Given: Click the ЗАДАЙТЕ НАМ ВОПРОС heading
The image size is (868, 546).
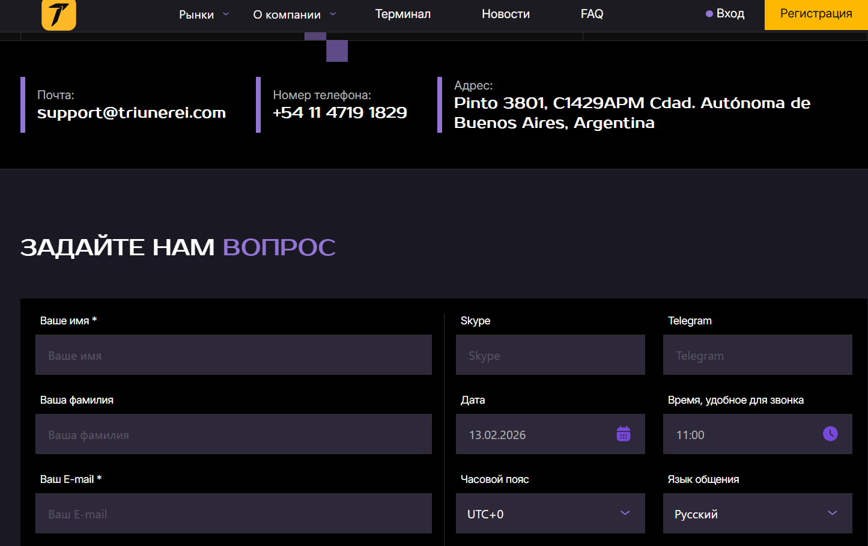Looking at the screenshot, I should pos(178,247).
